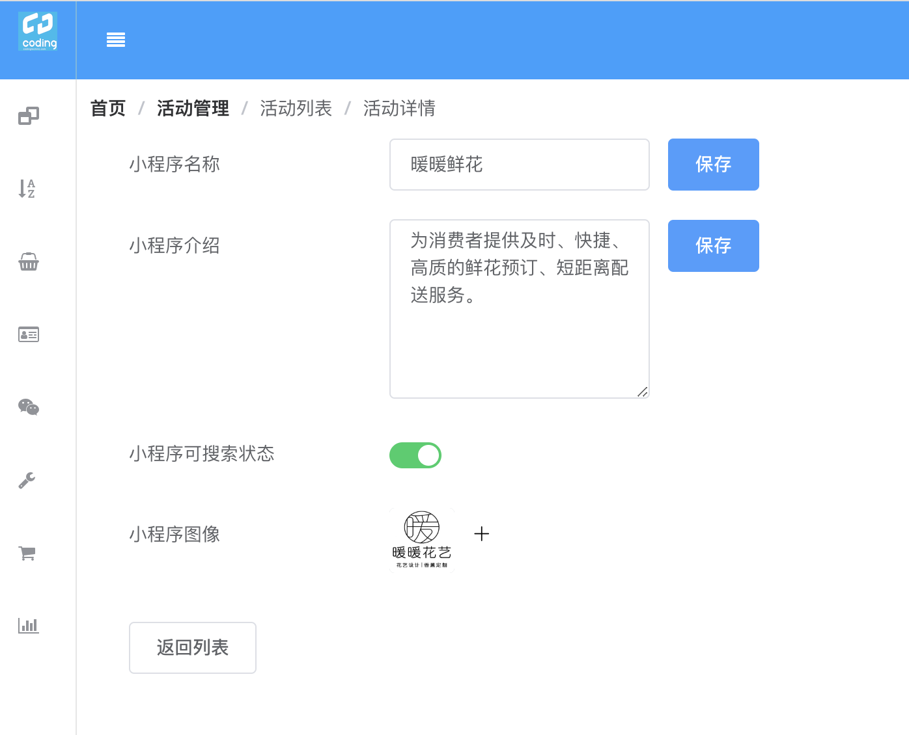Toggle the hamburger menu icon
Viewport: 909px width, 735px height.
point(116,40)
